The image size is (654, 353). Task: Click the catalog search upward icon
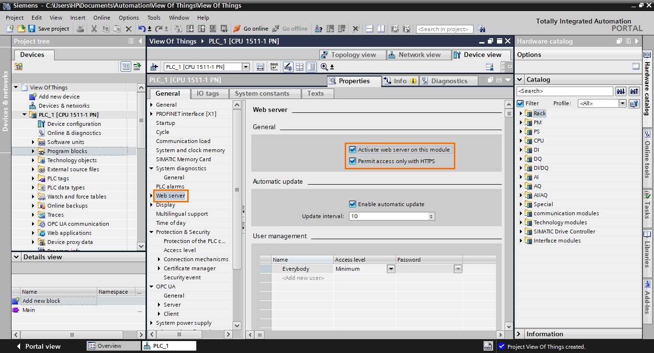click(634, 91)
